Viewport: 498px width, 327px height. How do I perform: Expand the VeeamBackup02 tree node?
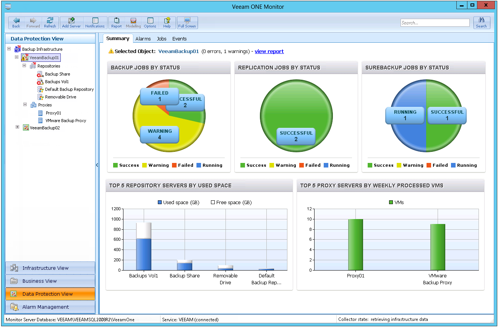click(17, 127)
